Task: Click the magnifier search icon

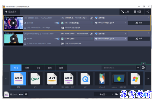Action: tap(138, 68)
